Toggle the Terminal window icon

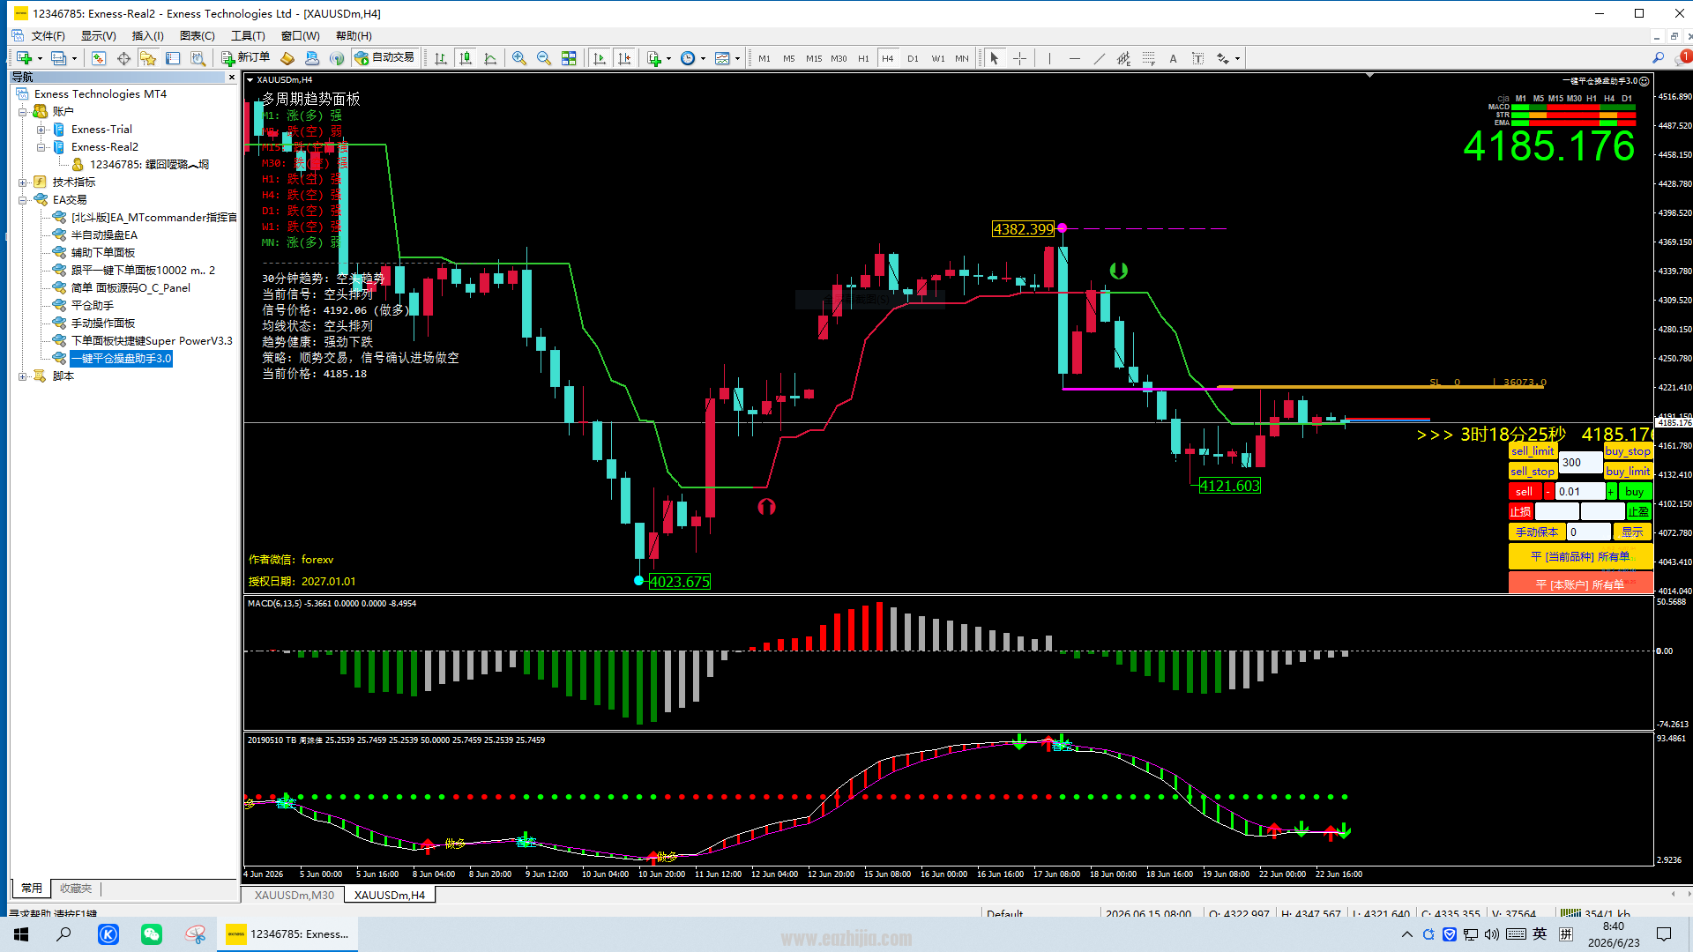(173, 58)
